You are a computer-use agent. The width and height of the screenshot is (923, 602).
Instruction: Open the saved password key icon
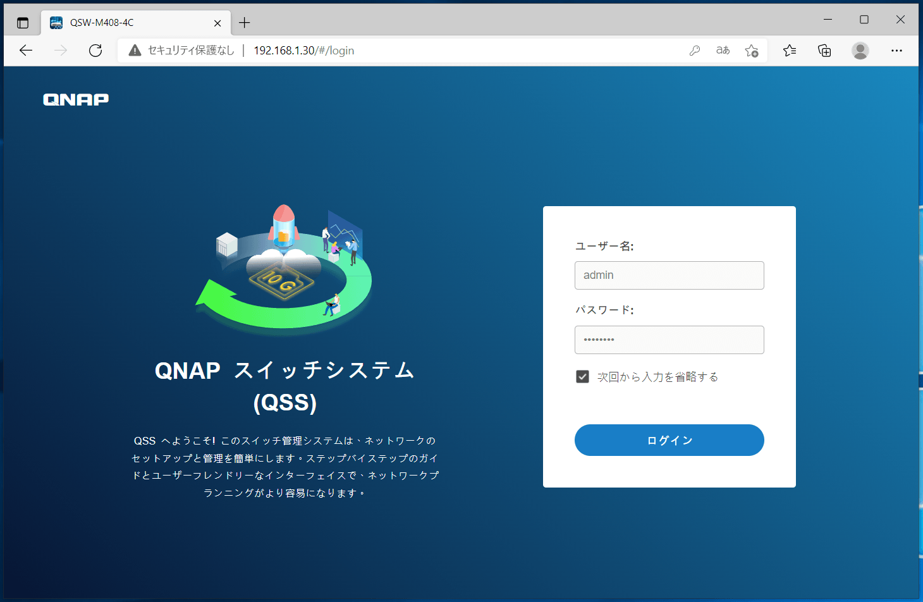(695, 51)
